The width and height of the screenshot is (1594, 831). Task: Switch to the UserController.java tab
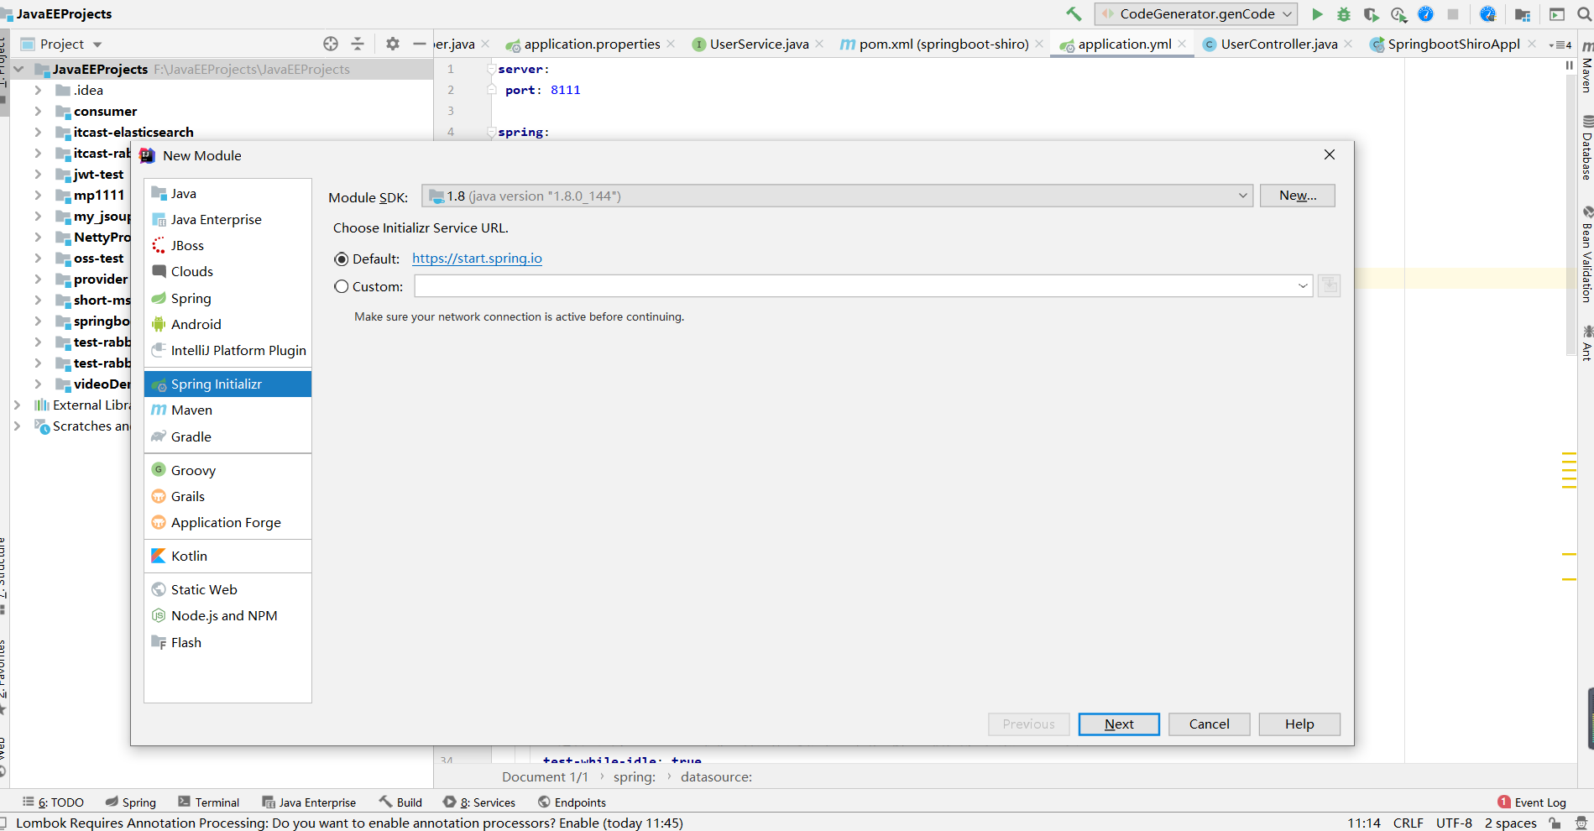(1278, 44)
